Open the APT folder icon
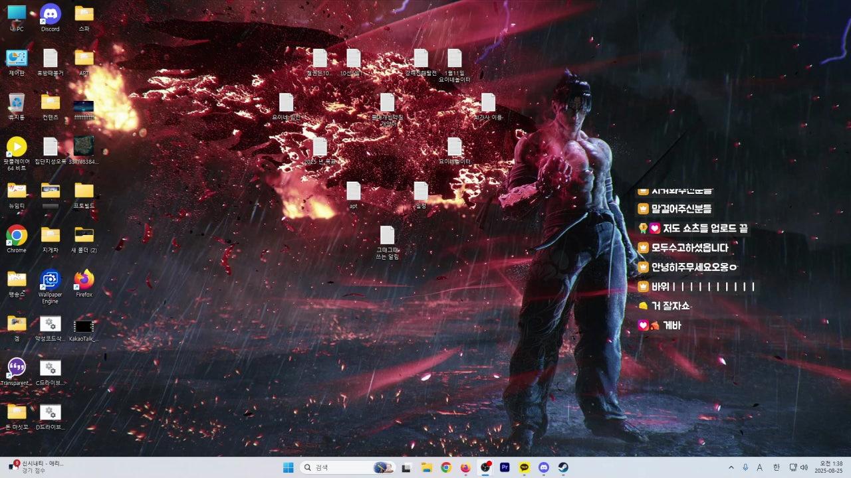The width and height of the screenshot is (851, 478). point(84,62)
